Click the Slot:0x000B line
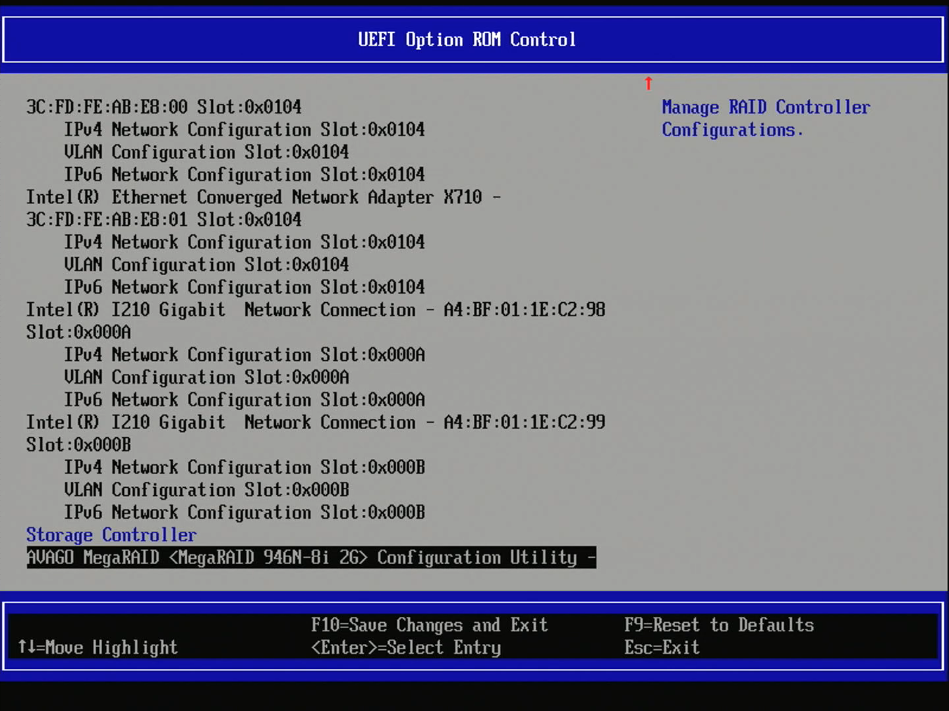 point(78,445)
